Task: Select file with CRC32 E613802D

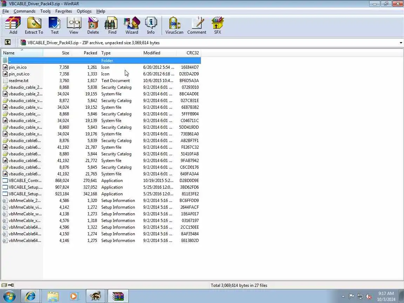Action: [x=101, y=241]
